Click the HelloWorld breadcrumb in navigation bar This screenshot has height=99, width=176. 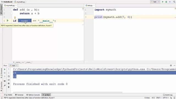7,2
